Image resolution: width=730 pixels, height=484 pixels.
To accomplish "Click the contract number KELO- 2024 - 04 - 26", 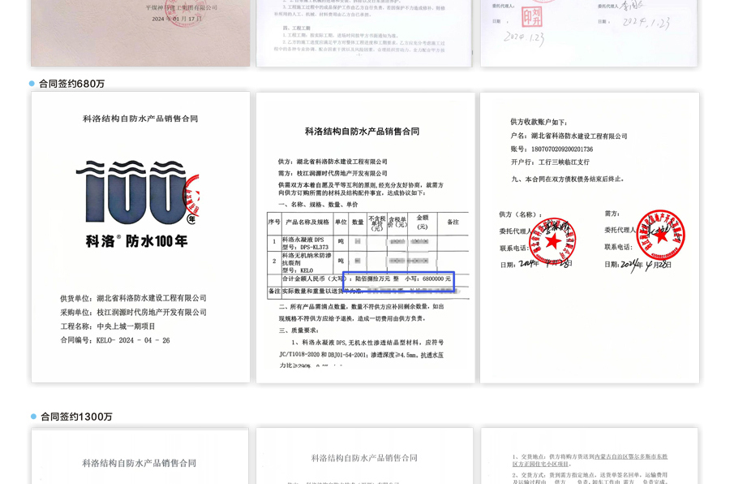I will tap(114, 340).
